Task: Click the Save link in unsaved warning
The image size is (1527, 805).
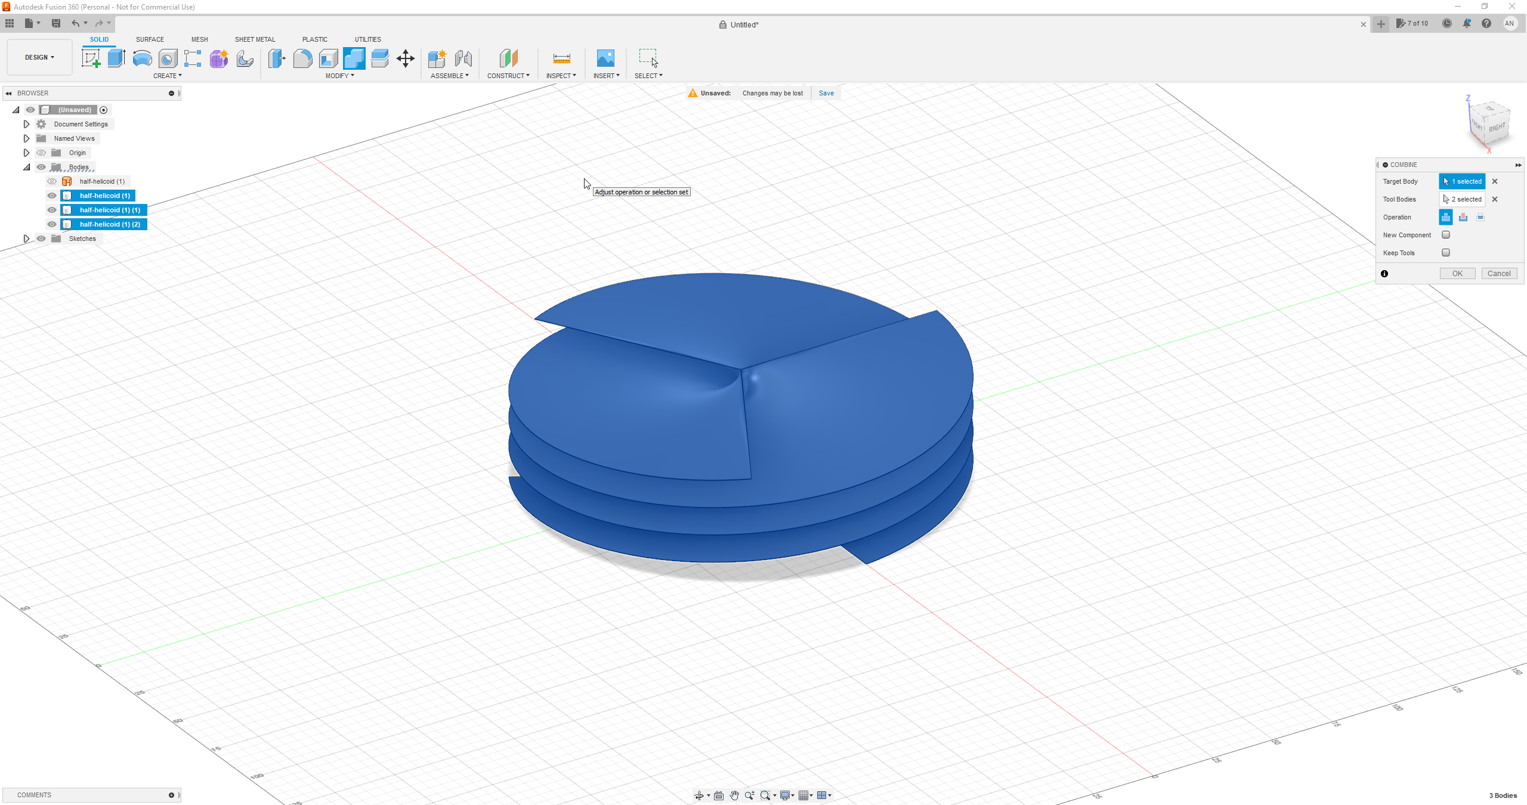Action: (x=826, y=93)
